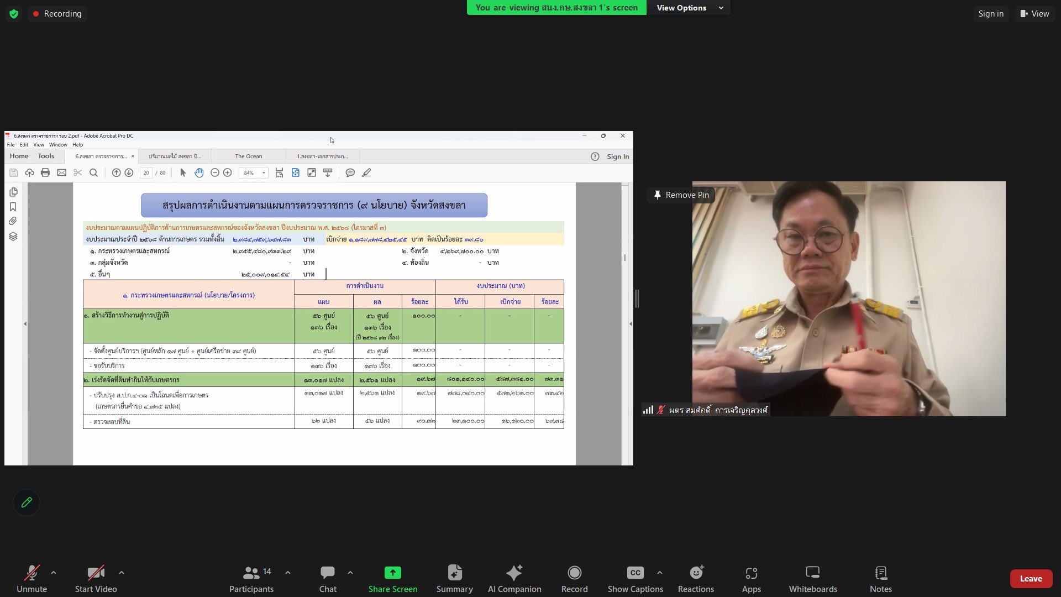Viewport: 1061px width, 597px height.
Task: Select the arrow Selection tool
Action: (x=183, y=173)
